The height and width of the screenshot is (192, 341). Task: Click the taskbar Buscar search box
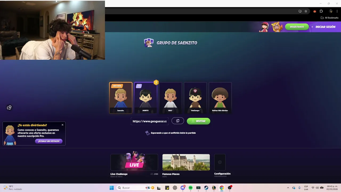pyautogui.click(x=136, y=188)
